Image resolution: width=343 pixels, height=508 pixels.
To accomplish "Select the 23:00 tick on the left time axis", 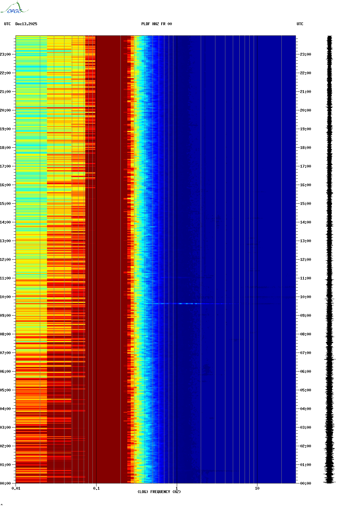I will coord(6,54).
